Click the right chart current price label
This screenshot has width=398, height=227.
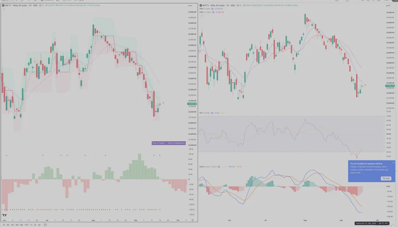(389, 86)
